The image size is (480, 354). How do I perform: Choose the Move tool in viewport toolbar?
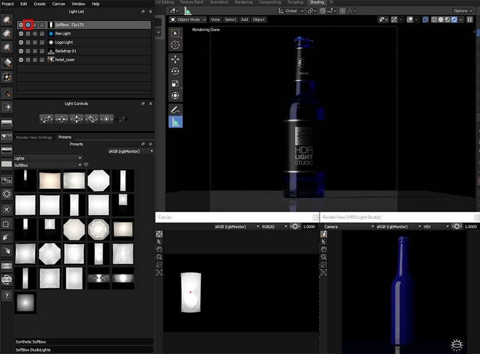point(175,59)
